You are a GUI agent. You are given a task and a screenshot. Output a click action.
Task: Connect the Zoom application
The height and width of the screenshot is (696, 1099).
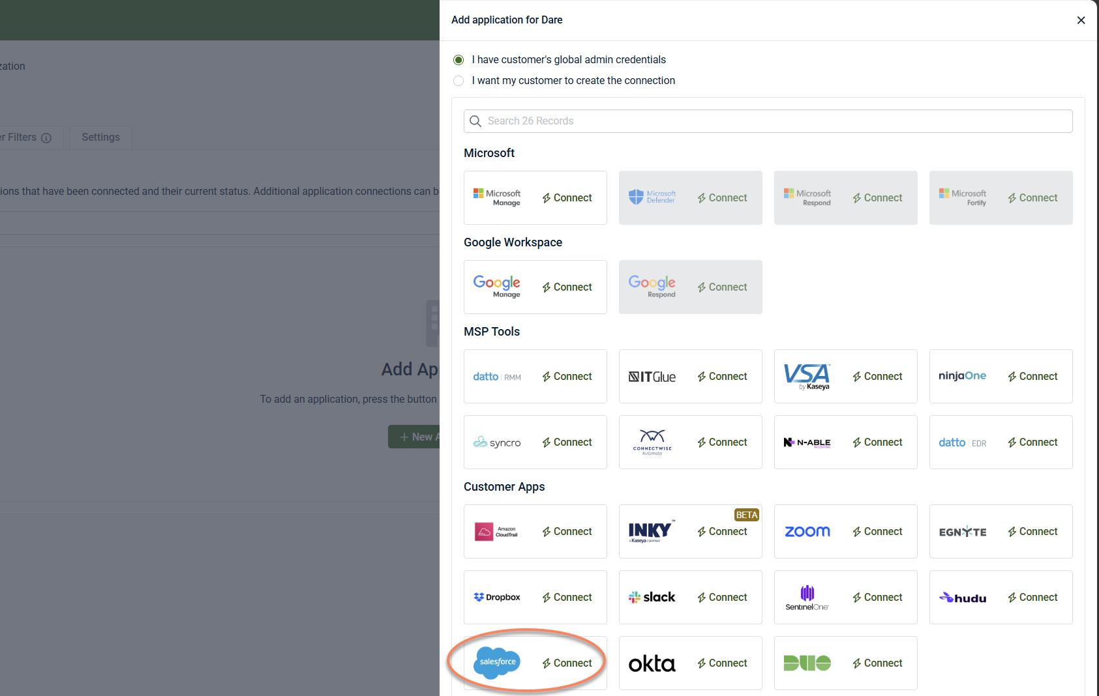877,532
